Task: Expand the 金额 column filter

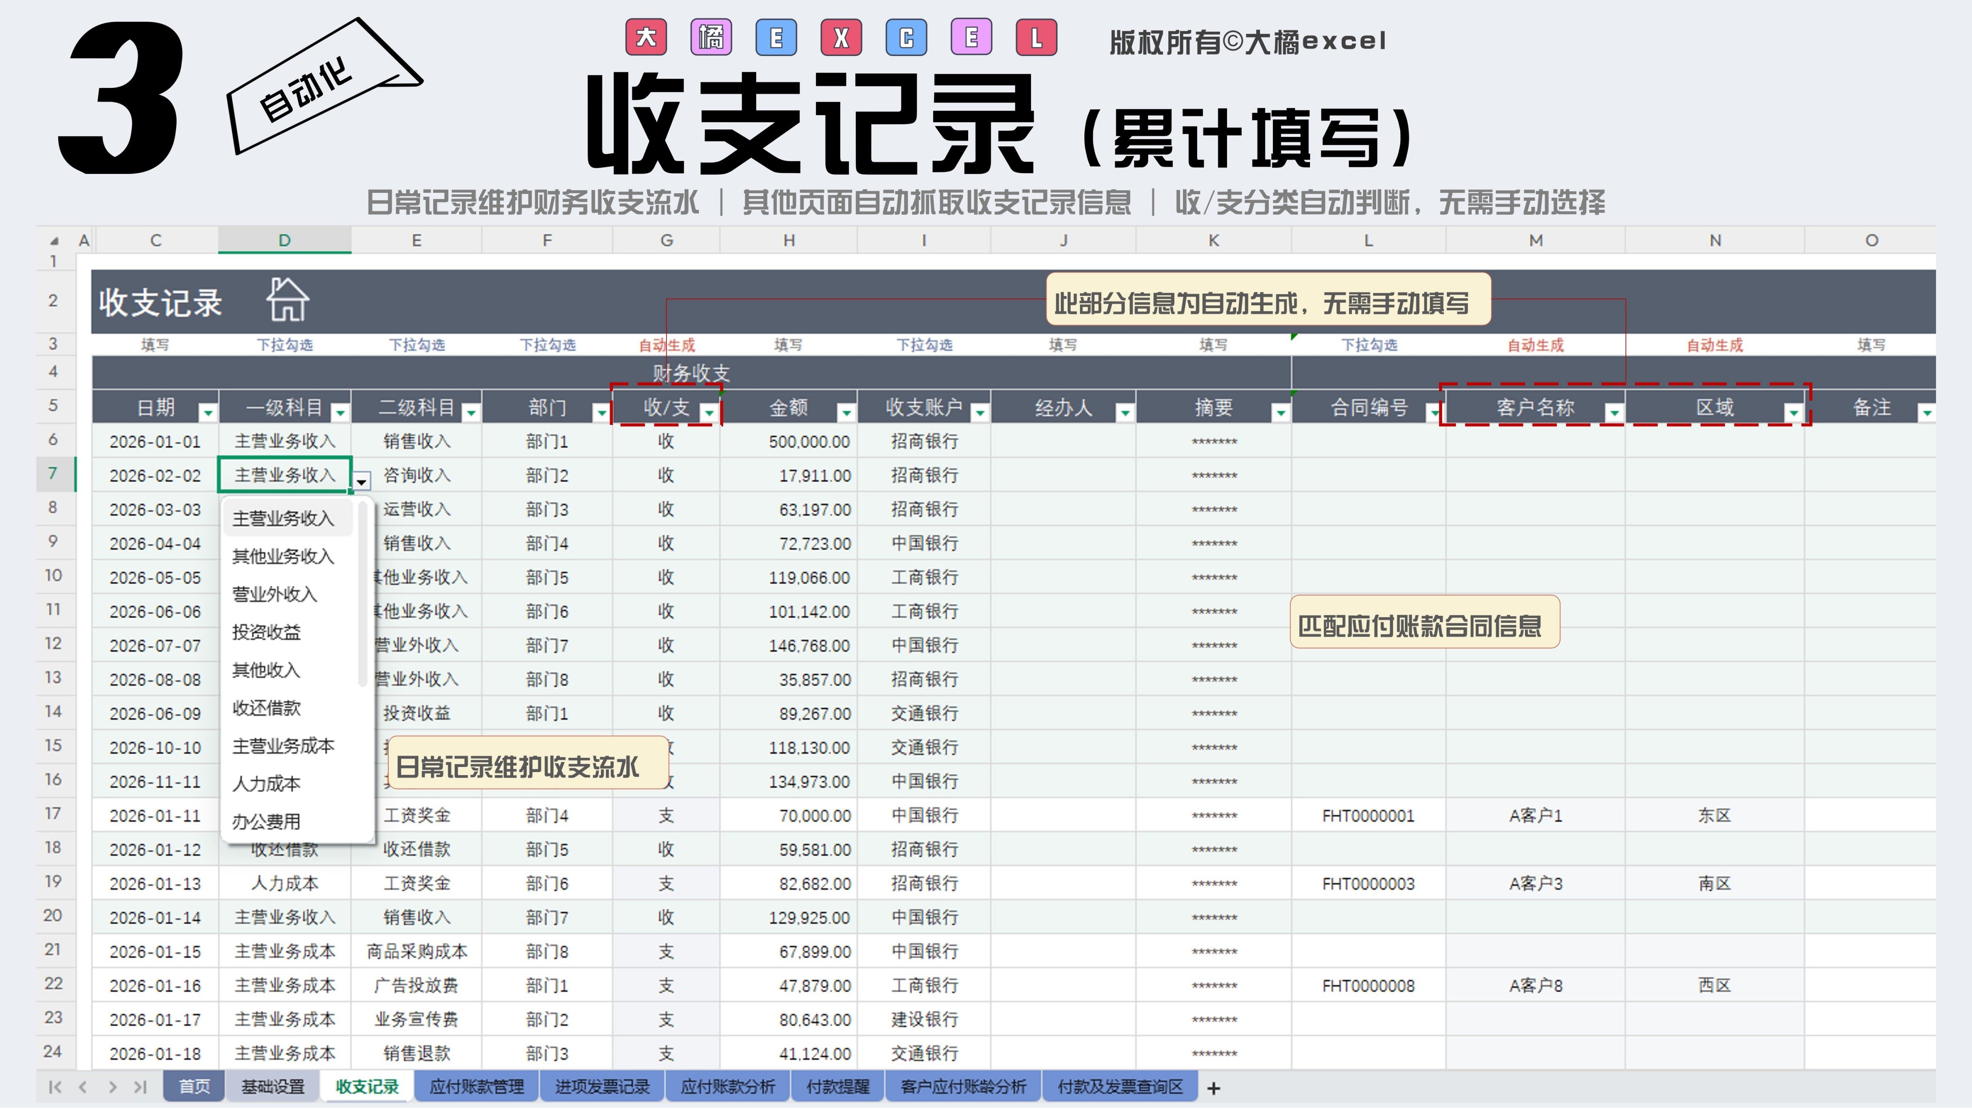Action: [846, 413]
